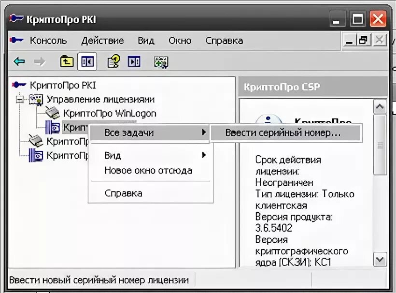Image resolution: width=396 pixels, height=293 pixels.
Task: Minimize the inner MDI console window
Action: coord(349,40)
